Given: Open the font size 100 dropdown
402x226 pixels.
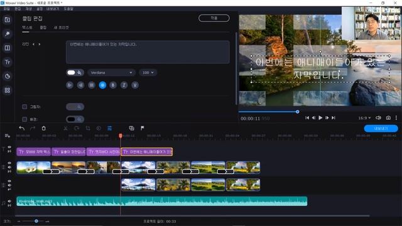Looking at the screenshot, I should point(148,73).
